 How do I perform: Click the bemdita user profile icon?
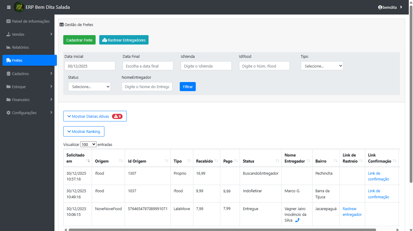380,7
